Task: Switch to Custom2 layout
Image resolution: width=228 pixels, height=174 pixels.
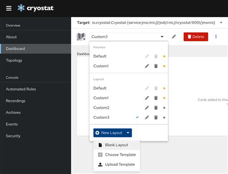Action: [x=101, y=108]
